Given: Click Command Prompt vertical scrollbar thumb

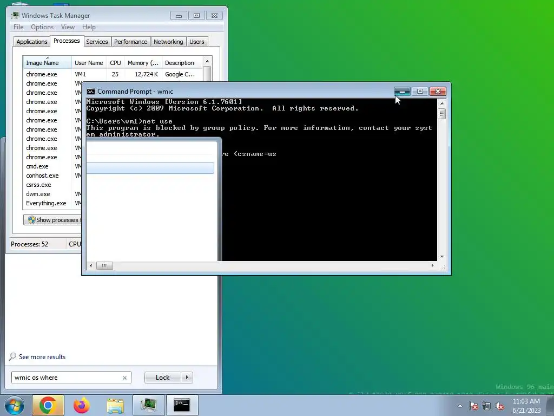Looking at the screenshot, I should [441, 114].
